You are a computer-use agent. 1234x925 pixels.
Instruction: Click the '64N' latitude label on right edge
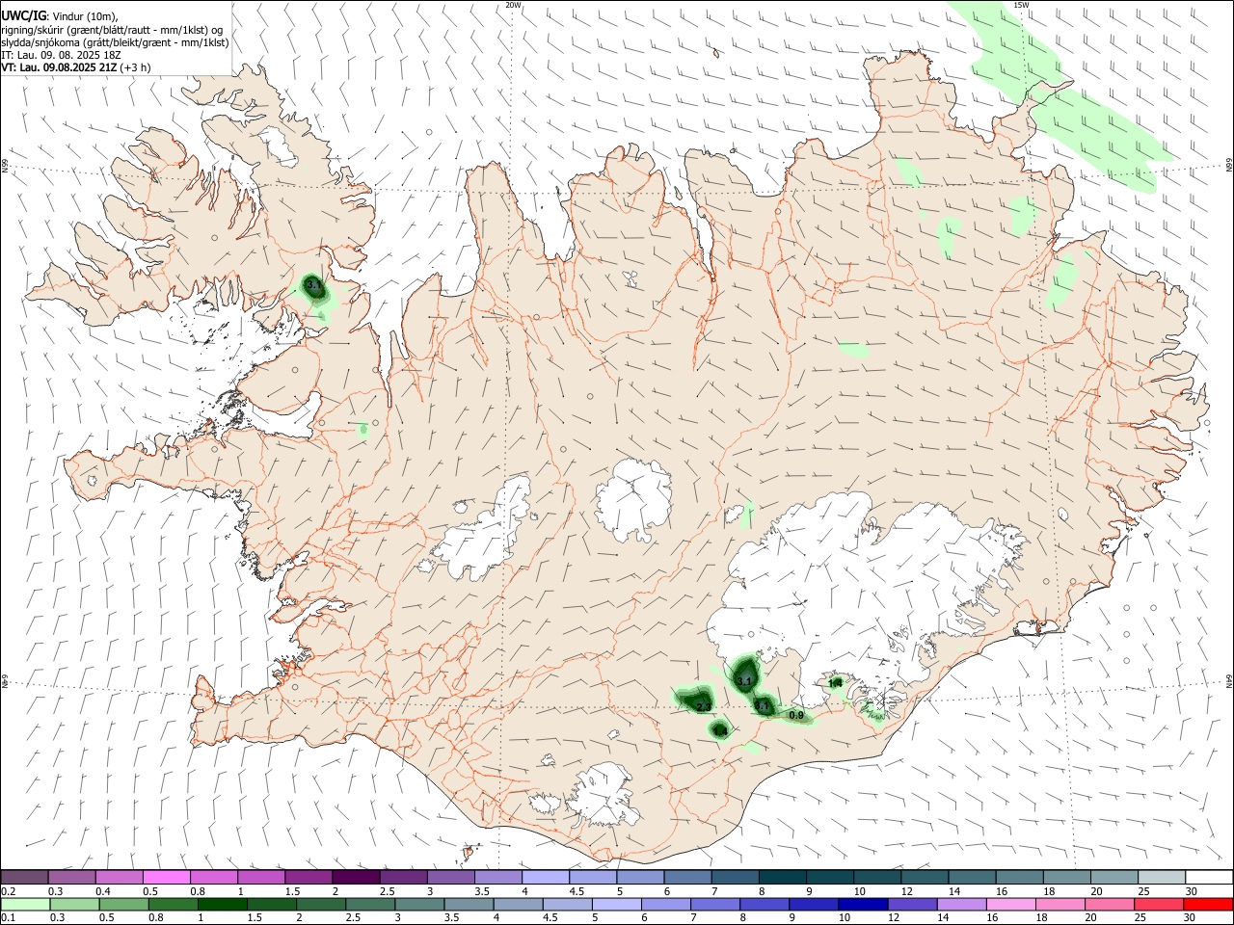pos(1229,680)
